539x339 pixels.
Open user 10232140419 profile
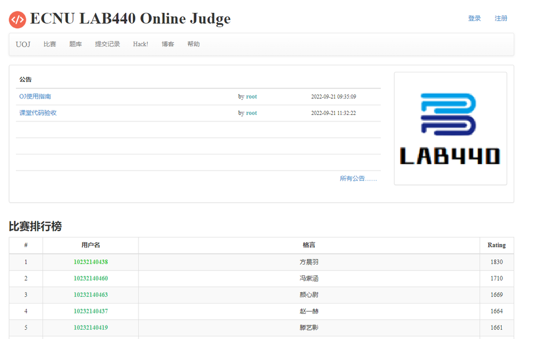coord(91,327)
